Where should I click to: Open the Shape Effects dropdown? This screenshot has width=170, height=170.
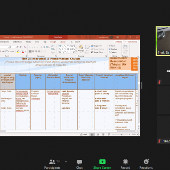click(98, 52)
